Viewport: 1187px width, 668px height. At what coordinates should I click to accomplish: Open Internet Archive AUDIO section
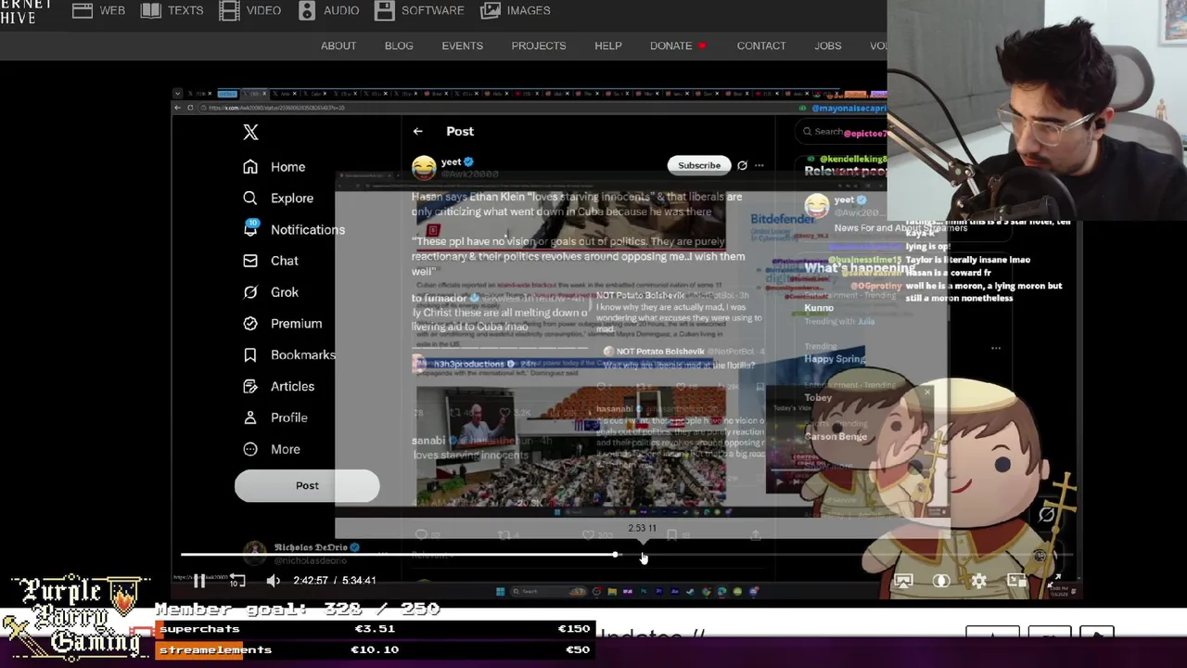coord(328,10)
